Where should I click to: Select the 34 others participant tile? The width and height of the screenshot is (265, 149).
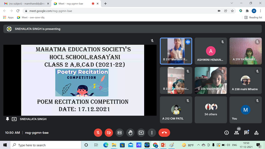coord(211,110)
